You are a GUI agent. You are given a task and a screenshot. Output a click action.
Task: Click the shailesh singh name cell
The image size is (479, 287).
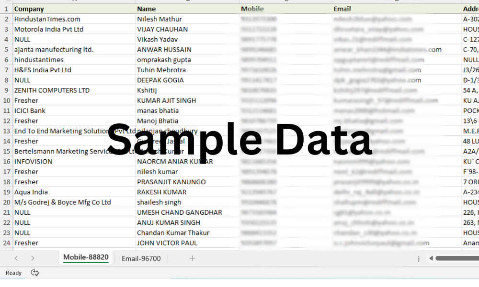188,202
